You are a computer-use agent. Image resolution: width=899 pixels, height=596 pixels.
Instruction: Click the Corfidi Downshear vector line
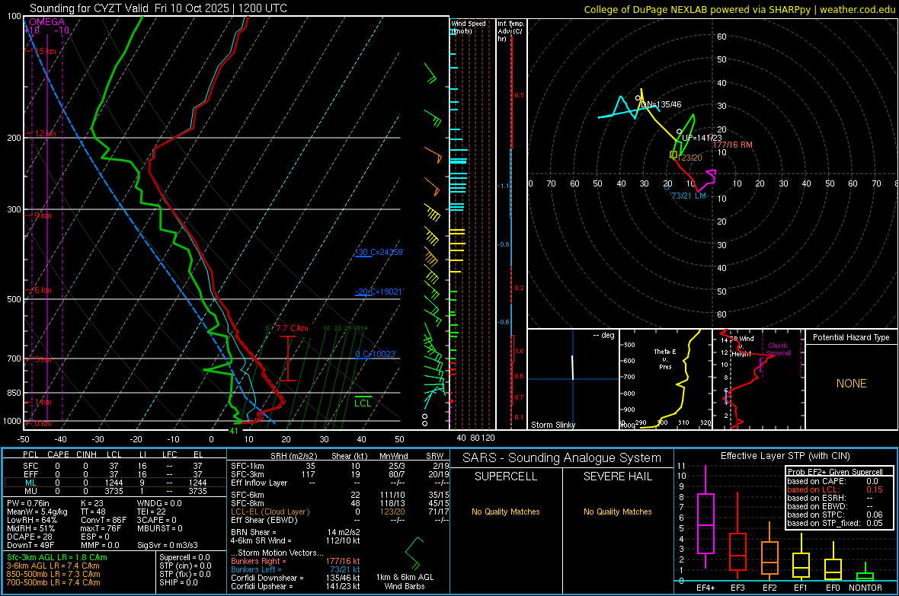[296, 578]
